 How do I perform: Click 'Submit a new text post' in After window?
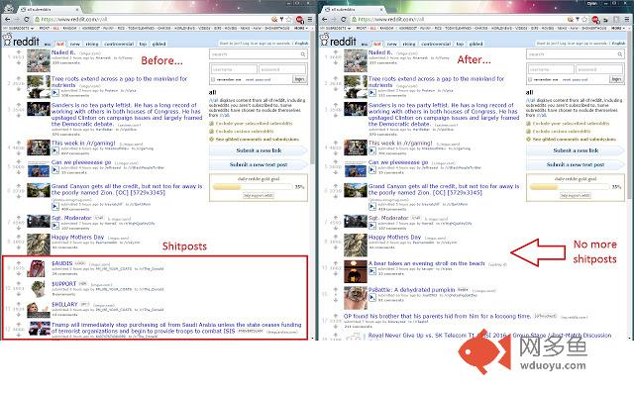(x=575, y=164)
